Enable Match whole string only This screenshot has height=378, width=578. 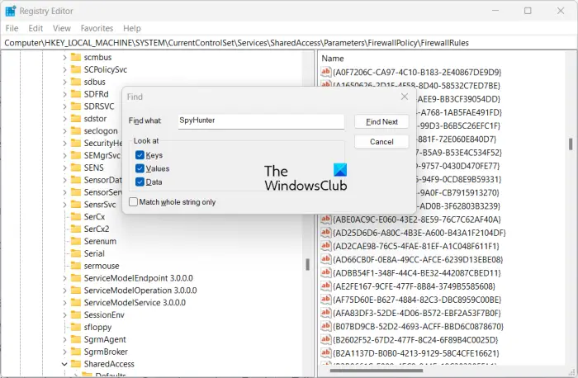pos(134,202)
